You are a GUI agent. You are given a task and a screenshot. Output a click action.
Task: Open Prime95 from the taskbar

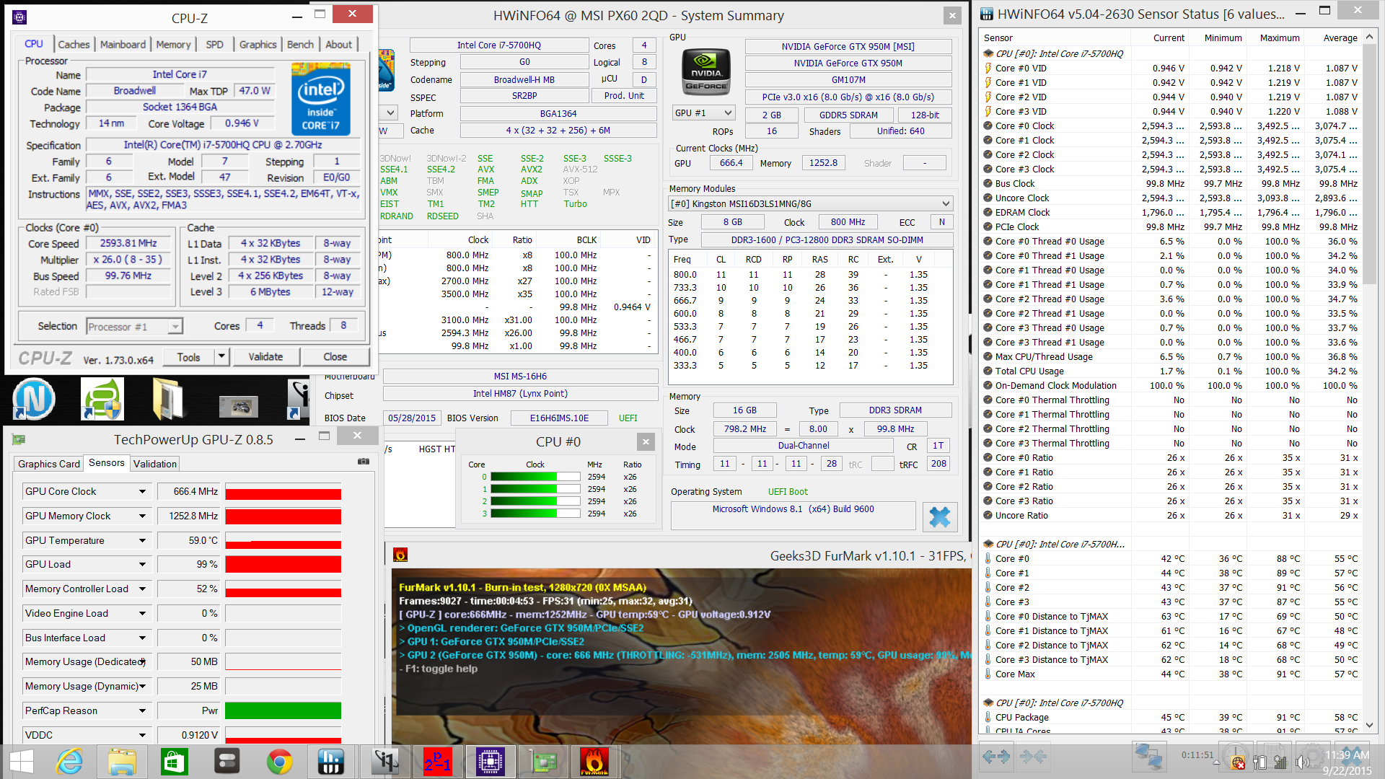(437, 762)
